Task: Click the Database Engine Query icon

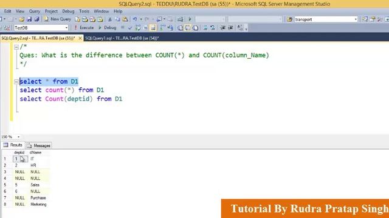Action: (77, 19)
